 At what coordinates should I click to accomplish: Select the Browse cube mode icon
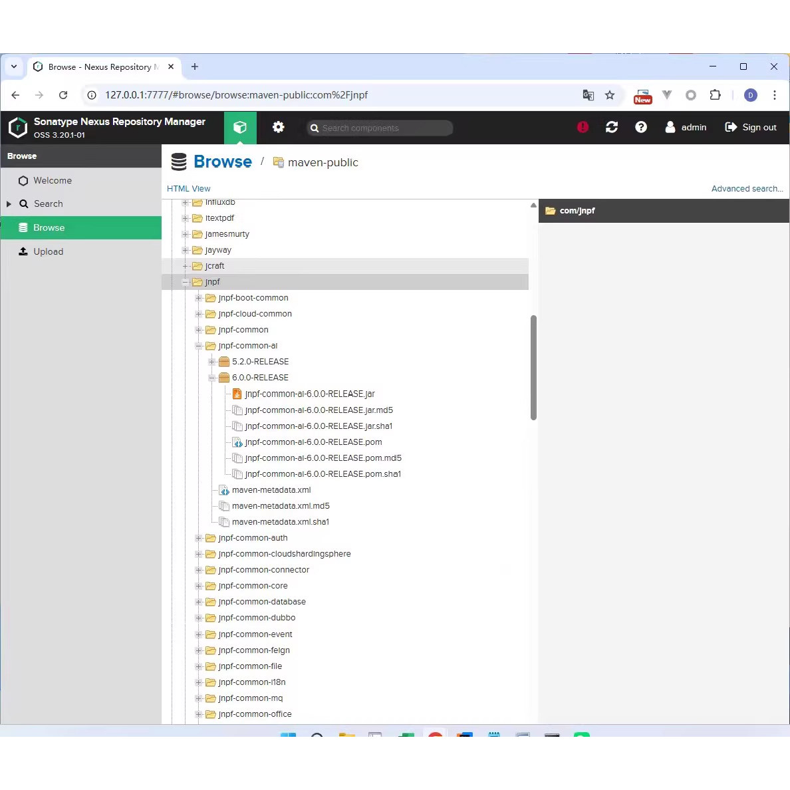(x=240, y=127)
